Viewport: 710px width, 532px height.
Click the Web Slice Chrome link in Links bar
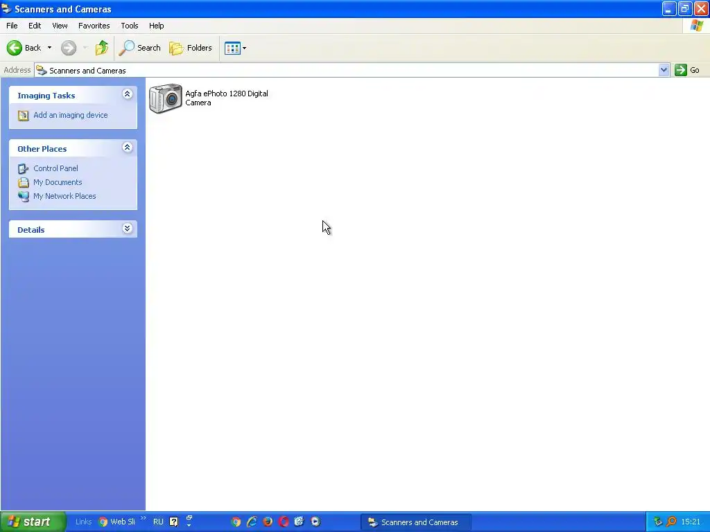116,522
